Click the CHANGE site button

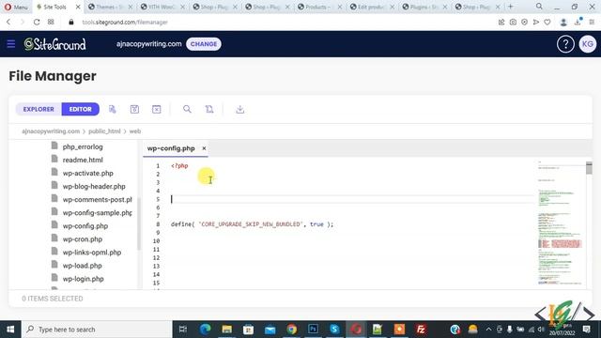[204, 44]
